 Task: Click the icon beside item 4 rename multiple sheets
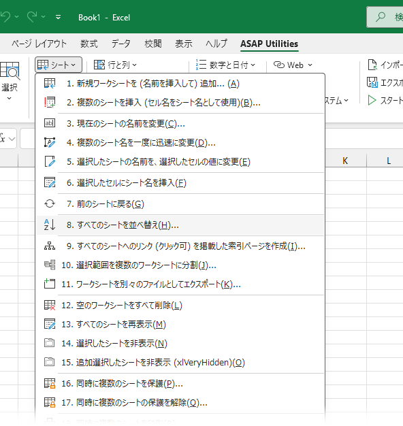coord(50,142)
